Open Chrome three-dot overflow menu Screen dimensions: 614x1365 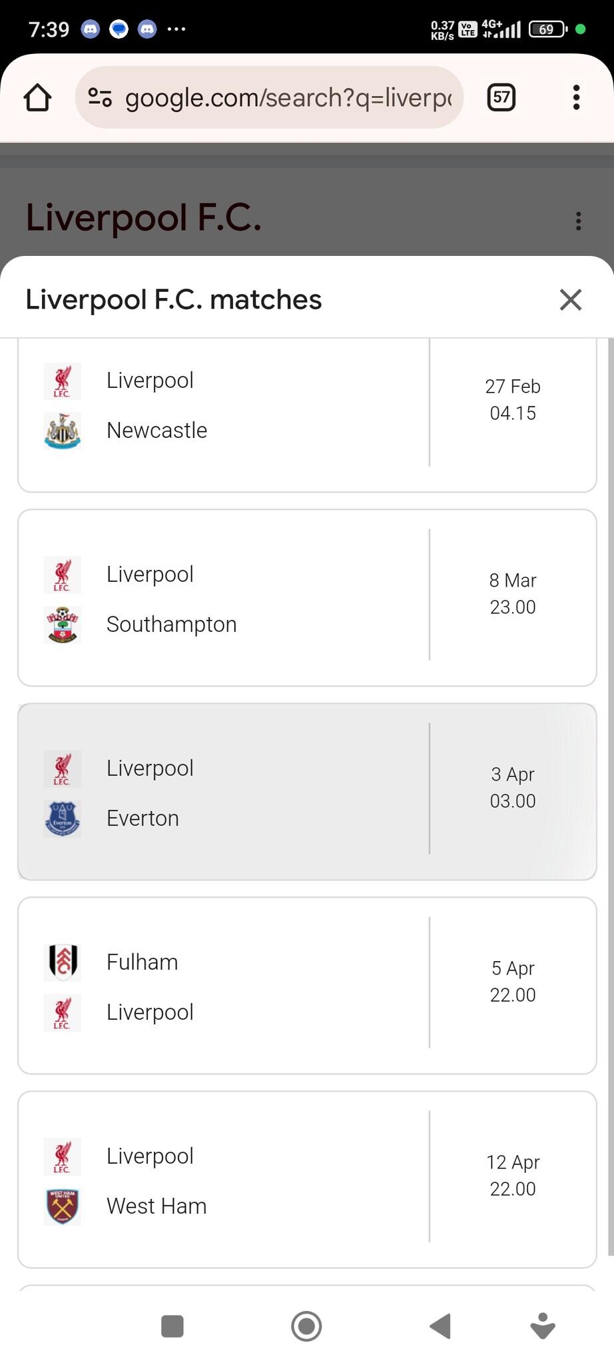click(576, 97)
